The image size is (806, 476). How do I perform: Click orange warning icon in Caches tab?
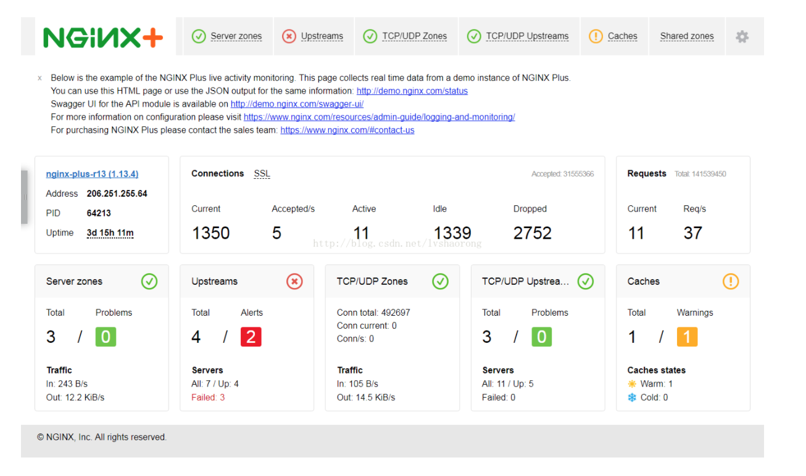point(596,36)
